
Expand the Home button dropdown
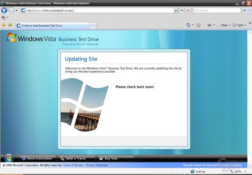click(193, 25)
